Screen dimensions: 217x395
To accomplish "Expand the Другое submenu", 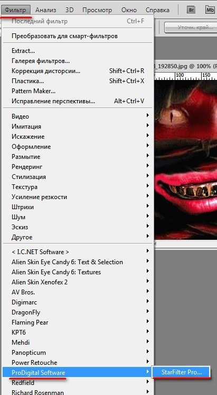I will click(x=78, y=237).
